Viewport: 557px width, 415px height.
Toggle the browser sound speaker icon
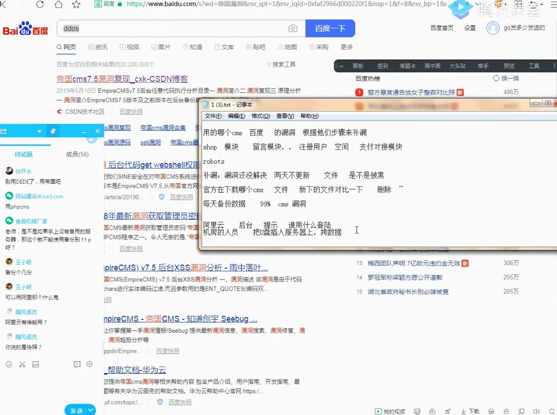(537, 411)
